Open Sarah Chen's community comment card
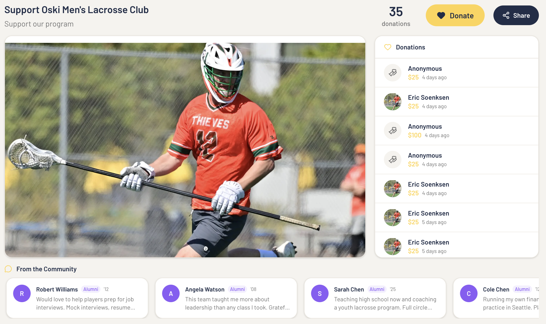This screenshot has height=324, width=546. (x=375, y=298)
